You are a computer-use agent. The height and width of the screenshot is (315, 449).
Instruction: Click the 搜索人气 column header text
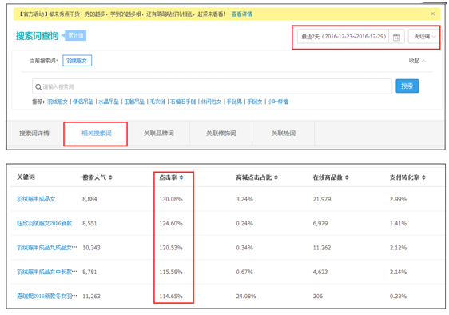tap(94, 177)
